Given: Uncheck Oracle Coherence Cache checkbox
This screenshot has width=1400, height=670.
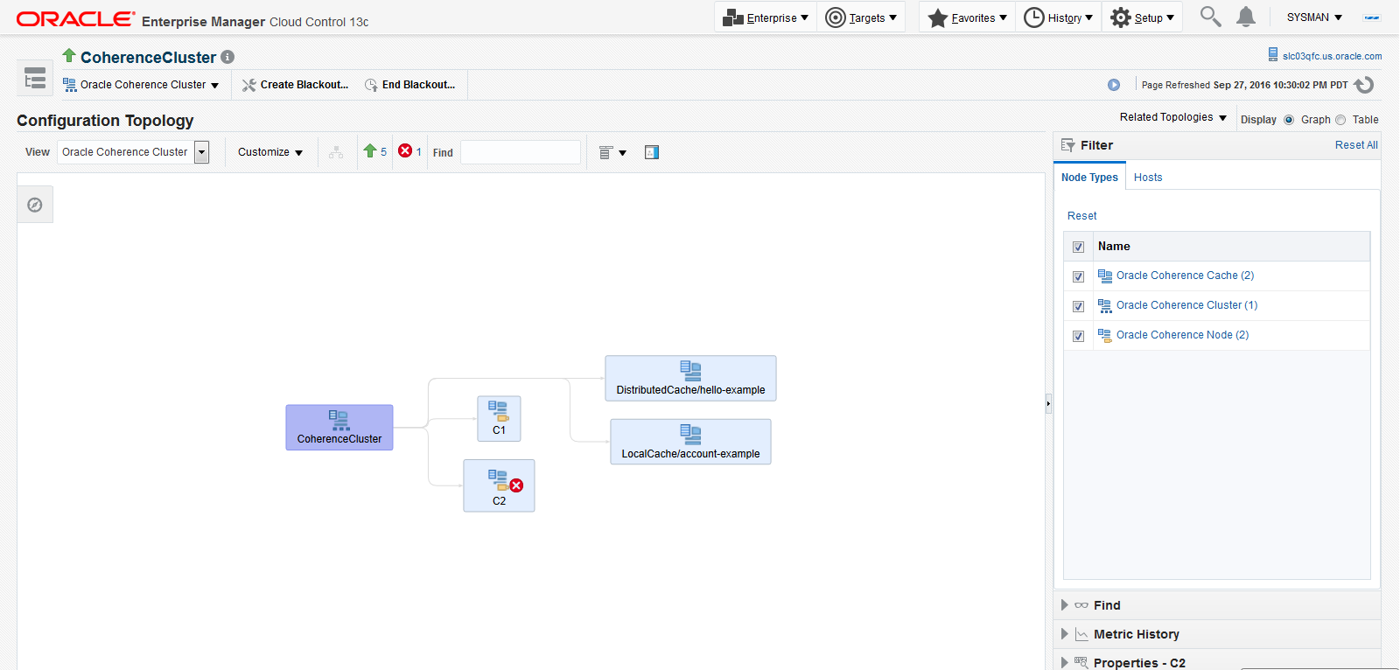Looking at the screenshot, I should 1078,276.
